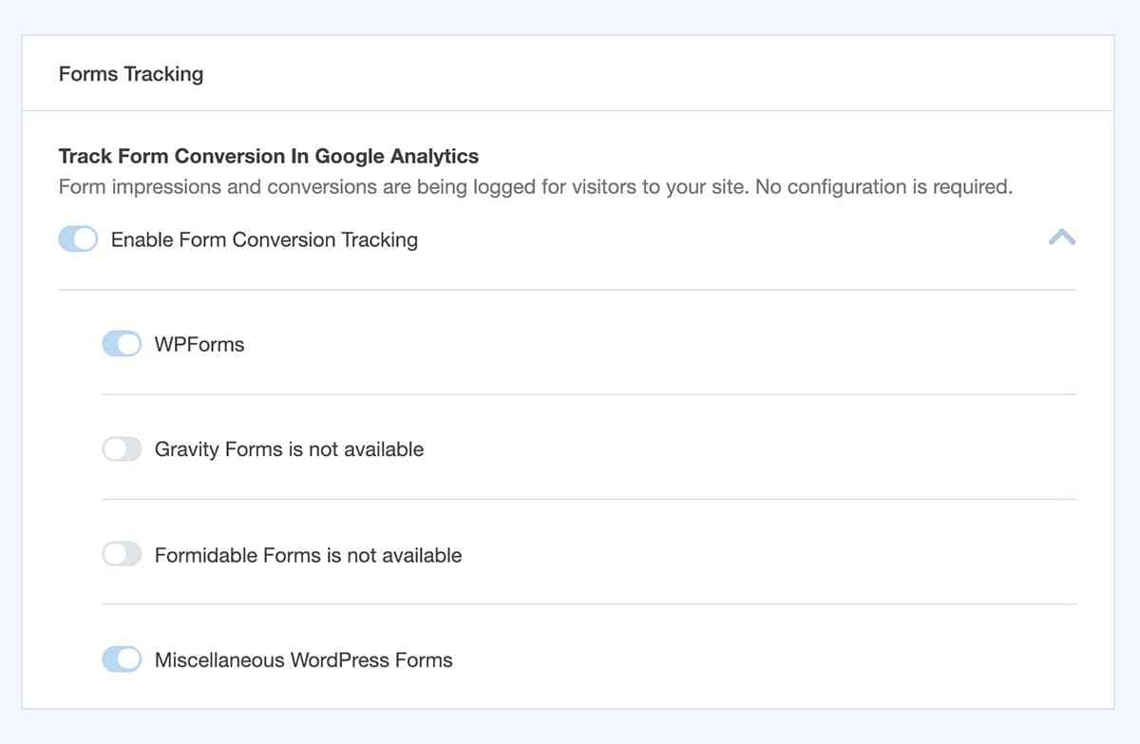Disable Miscellaneous WordPress Forms tracking
The height and width of the screenshot is (744, 1140).
point(122,658)
